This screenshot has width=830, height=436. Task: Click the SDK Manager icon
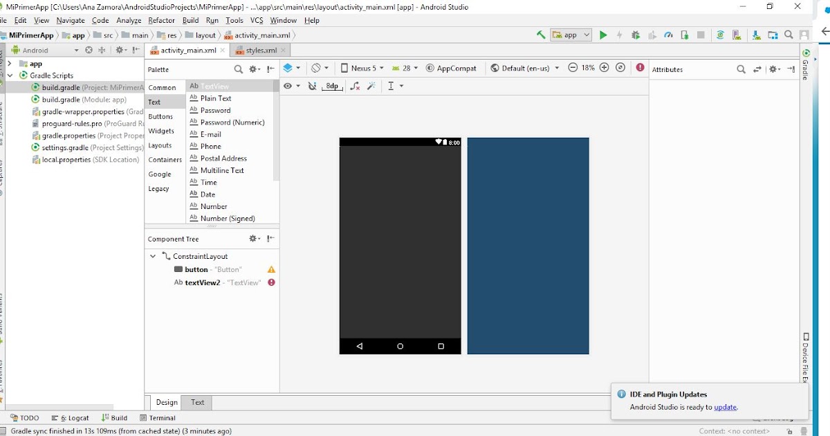point(755,35)
